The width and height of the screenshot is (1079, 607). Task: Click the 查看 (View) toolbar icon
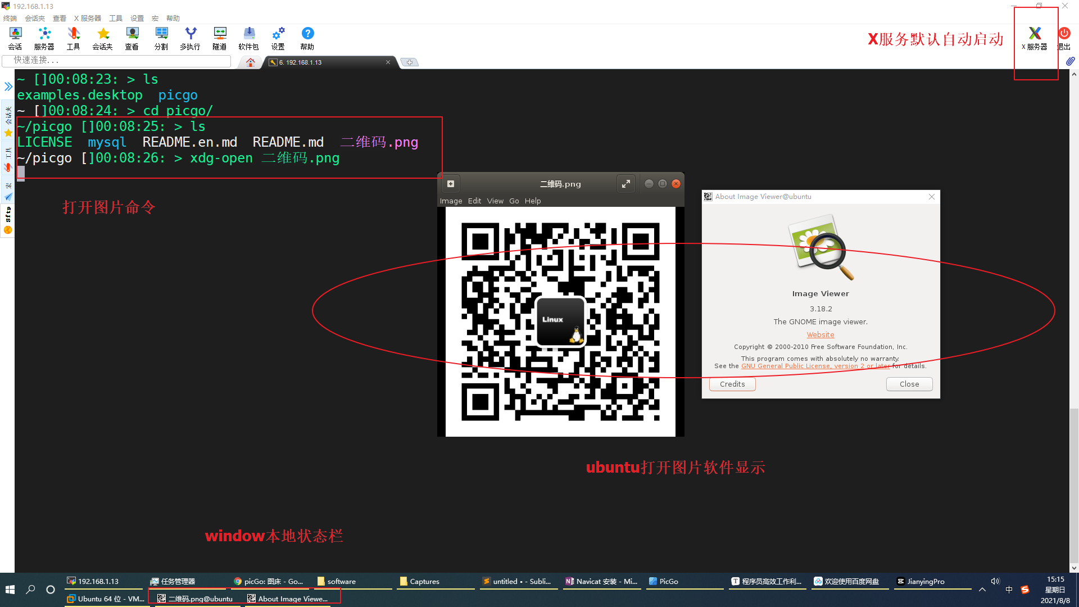pyautogui.click(x=132, y=39)
